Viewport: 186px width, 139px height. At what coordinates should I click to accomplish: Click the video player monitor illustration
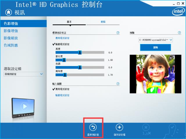pyautogui.click(x=23, y=108)
